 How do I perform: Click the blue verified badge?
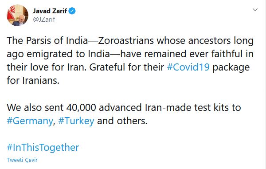coord(72,11)
